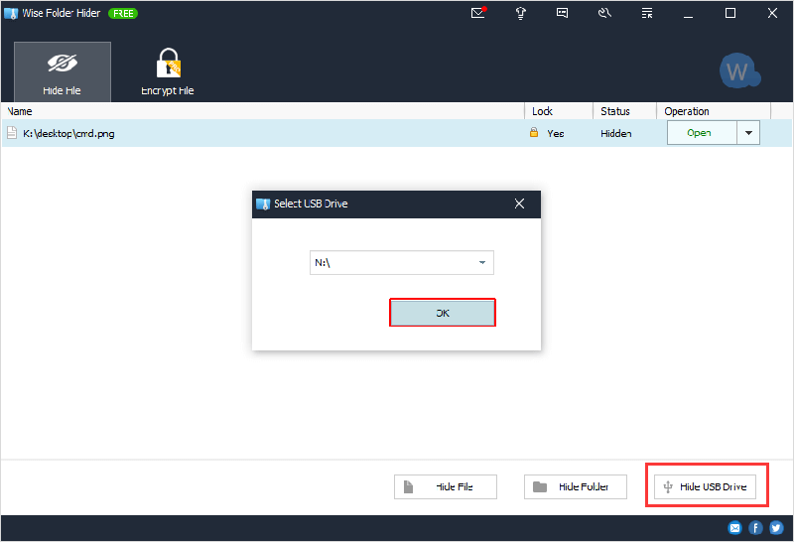Open the mail notification icon in title bar
Viewport: 794px width, 542px height.
478,13
